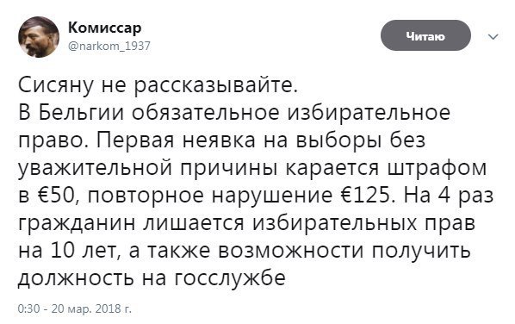
Task: Click the word Бельгии in the tweet
Action: [x=82, y=114]
